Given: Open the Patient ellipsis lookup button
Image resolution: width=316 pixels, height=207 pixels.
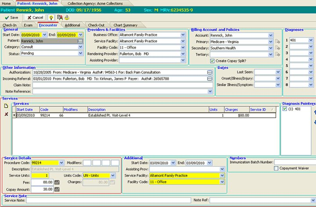Looking at the screenshot, I should click(80, 41).
